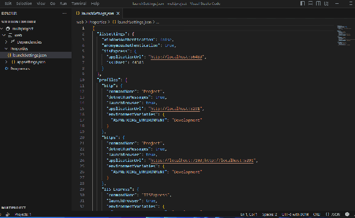
Task: Click the breadcrumb ellipsis segment
Action: tap(158, 22)
